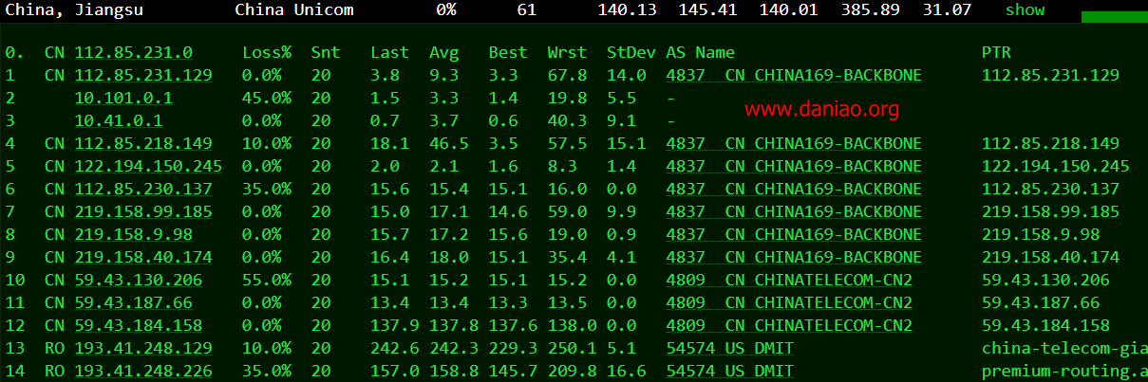
Task: Click the 16.6 StDev value in hop 14
Action: (x=626, y=371)
